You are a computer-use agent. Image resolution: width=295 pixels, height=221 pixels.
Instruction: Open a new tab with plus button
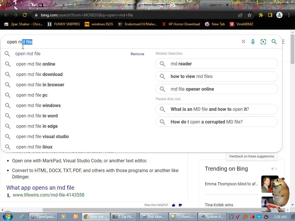tap(238, 5)
